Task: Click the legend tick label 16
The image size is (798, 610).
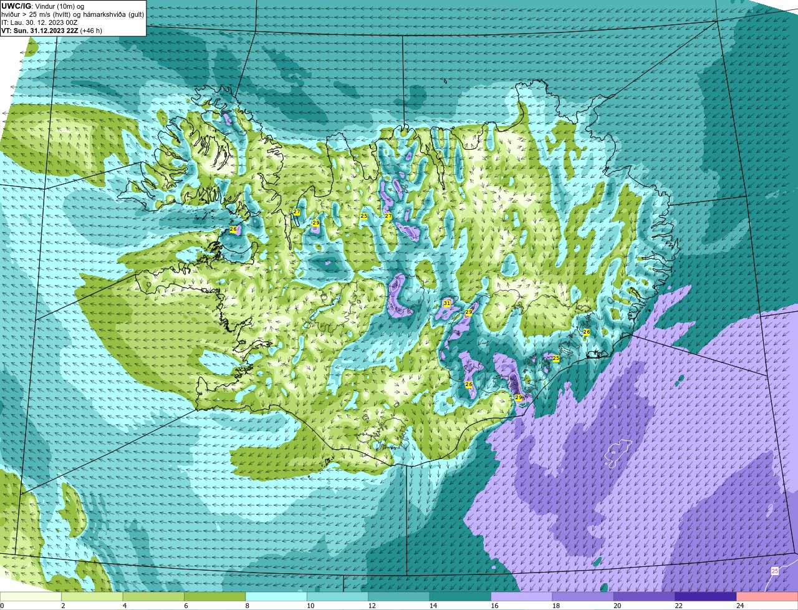Action: [x=494, y=606]
